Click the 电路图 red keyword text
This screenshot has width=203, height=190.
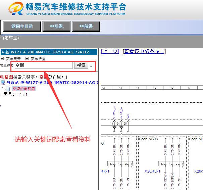tap(7, 77)
